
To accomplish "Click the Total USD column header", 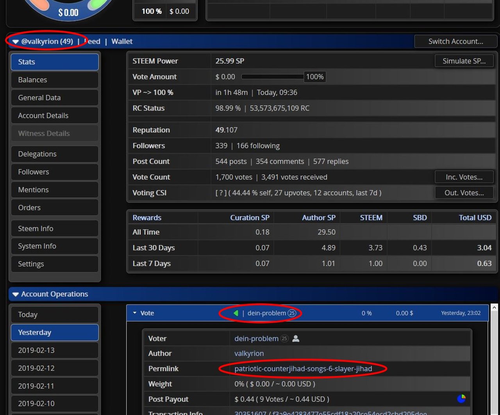I will pos(475,218).
